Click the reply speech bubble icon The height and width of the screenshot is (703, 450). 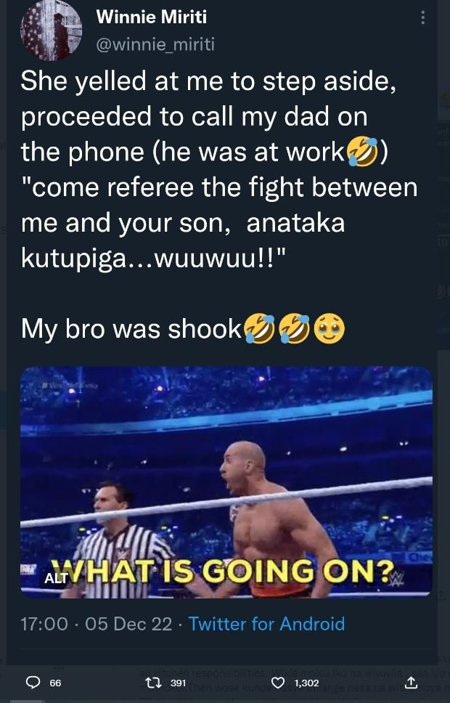tap(33, 683)
